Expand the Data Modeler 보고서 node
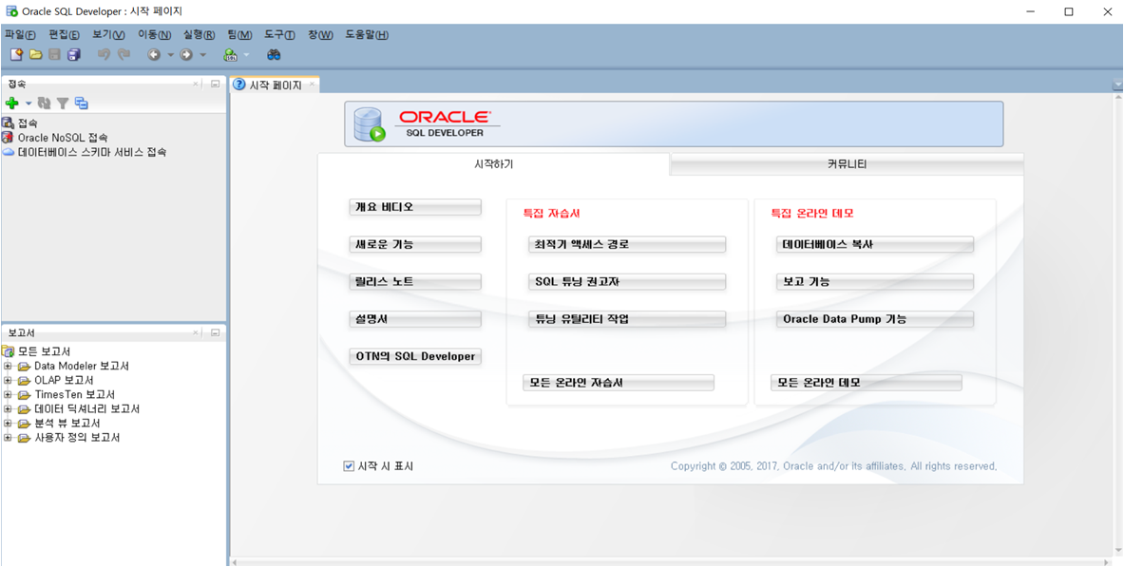1124x567 pixels. 8,366
